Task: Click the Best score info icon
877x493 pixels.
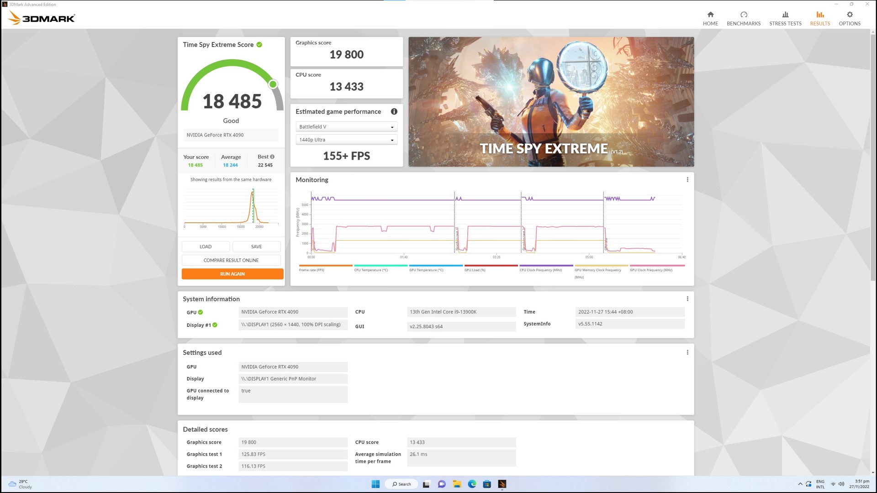Action: pos(272,157)
